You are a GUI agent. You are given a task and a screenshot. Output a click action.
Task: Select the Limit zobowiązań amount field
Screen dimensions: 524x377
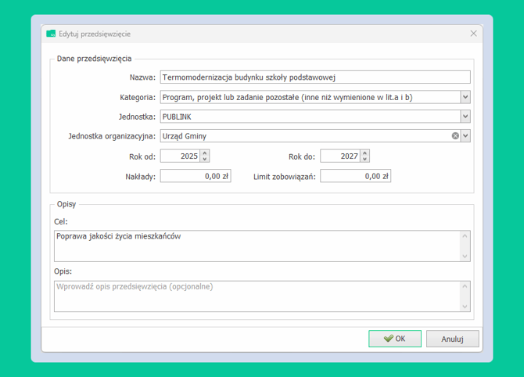(x=355, y=176)
